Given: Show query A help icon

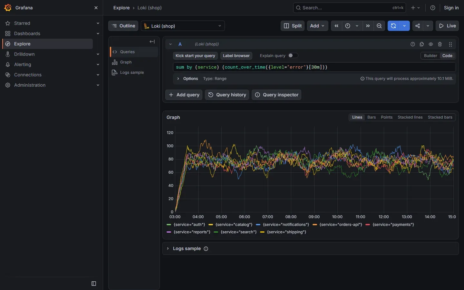Looking at the screenshot, I should [413, 44].
